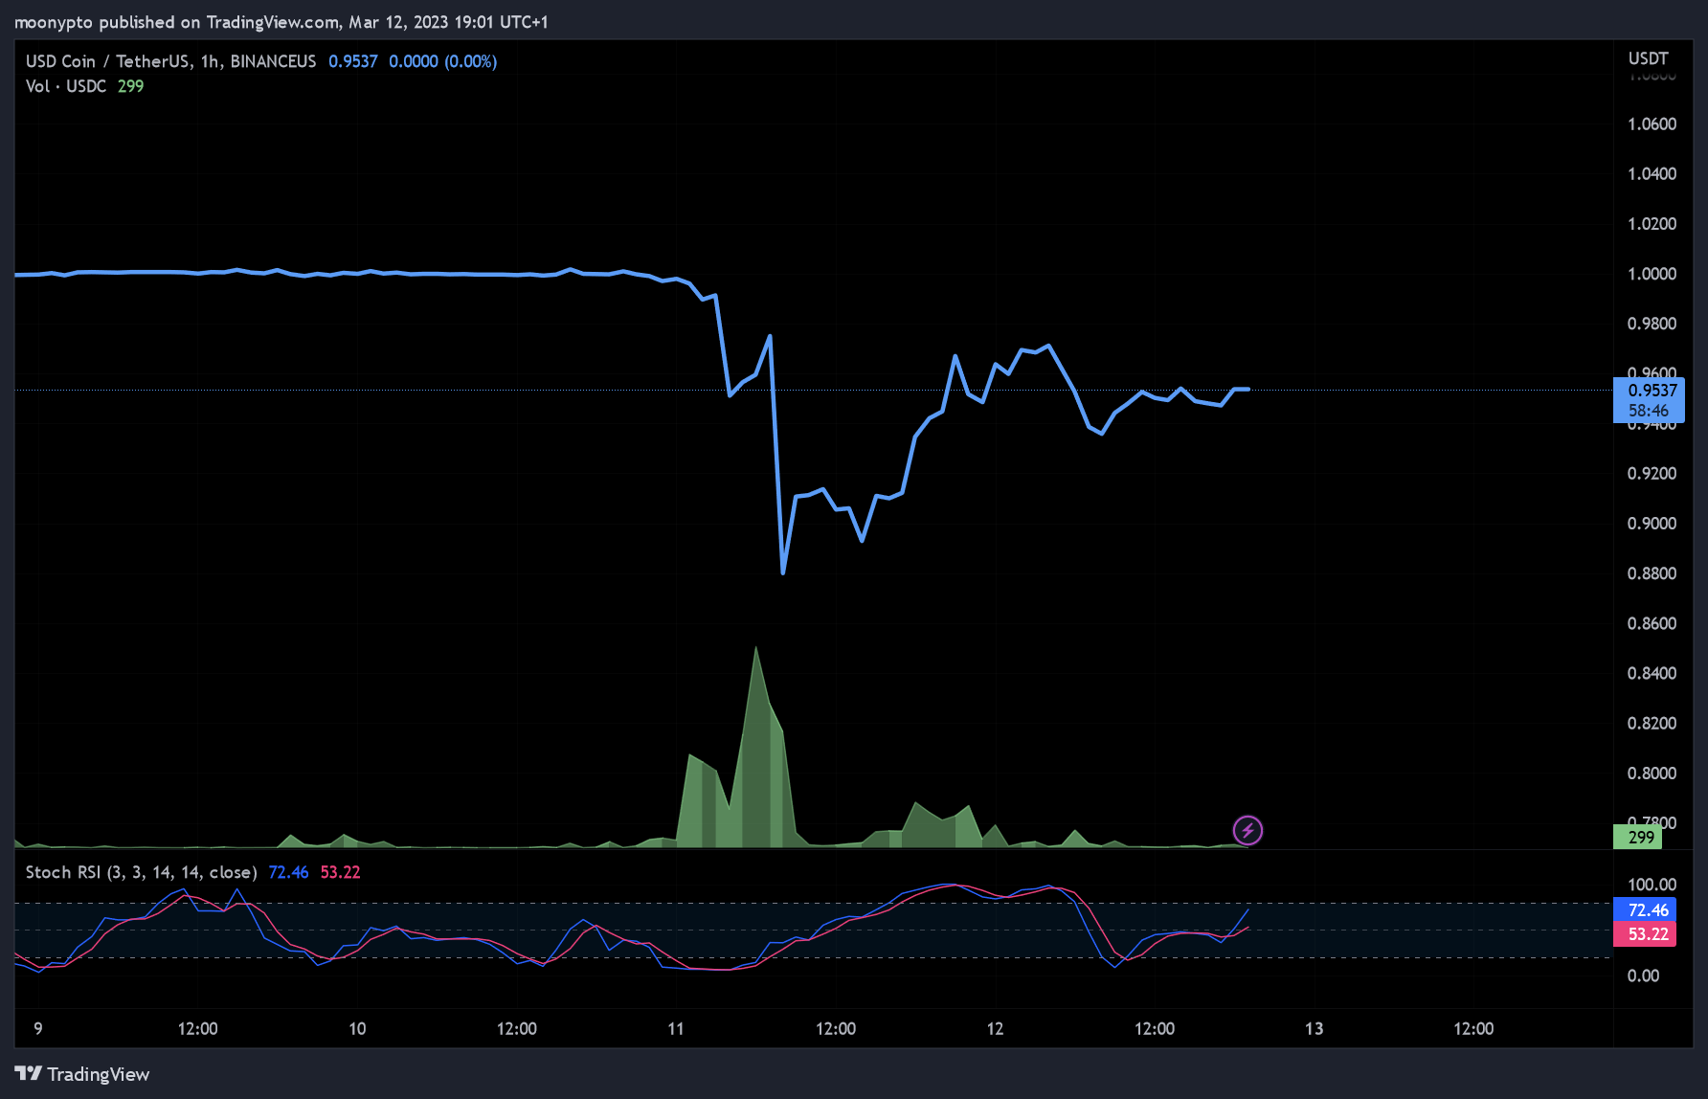
Task: Click the blue Stoch RSI value 72.46 tag
Action: 1645,909
